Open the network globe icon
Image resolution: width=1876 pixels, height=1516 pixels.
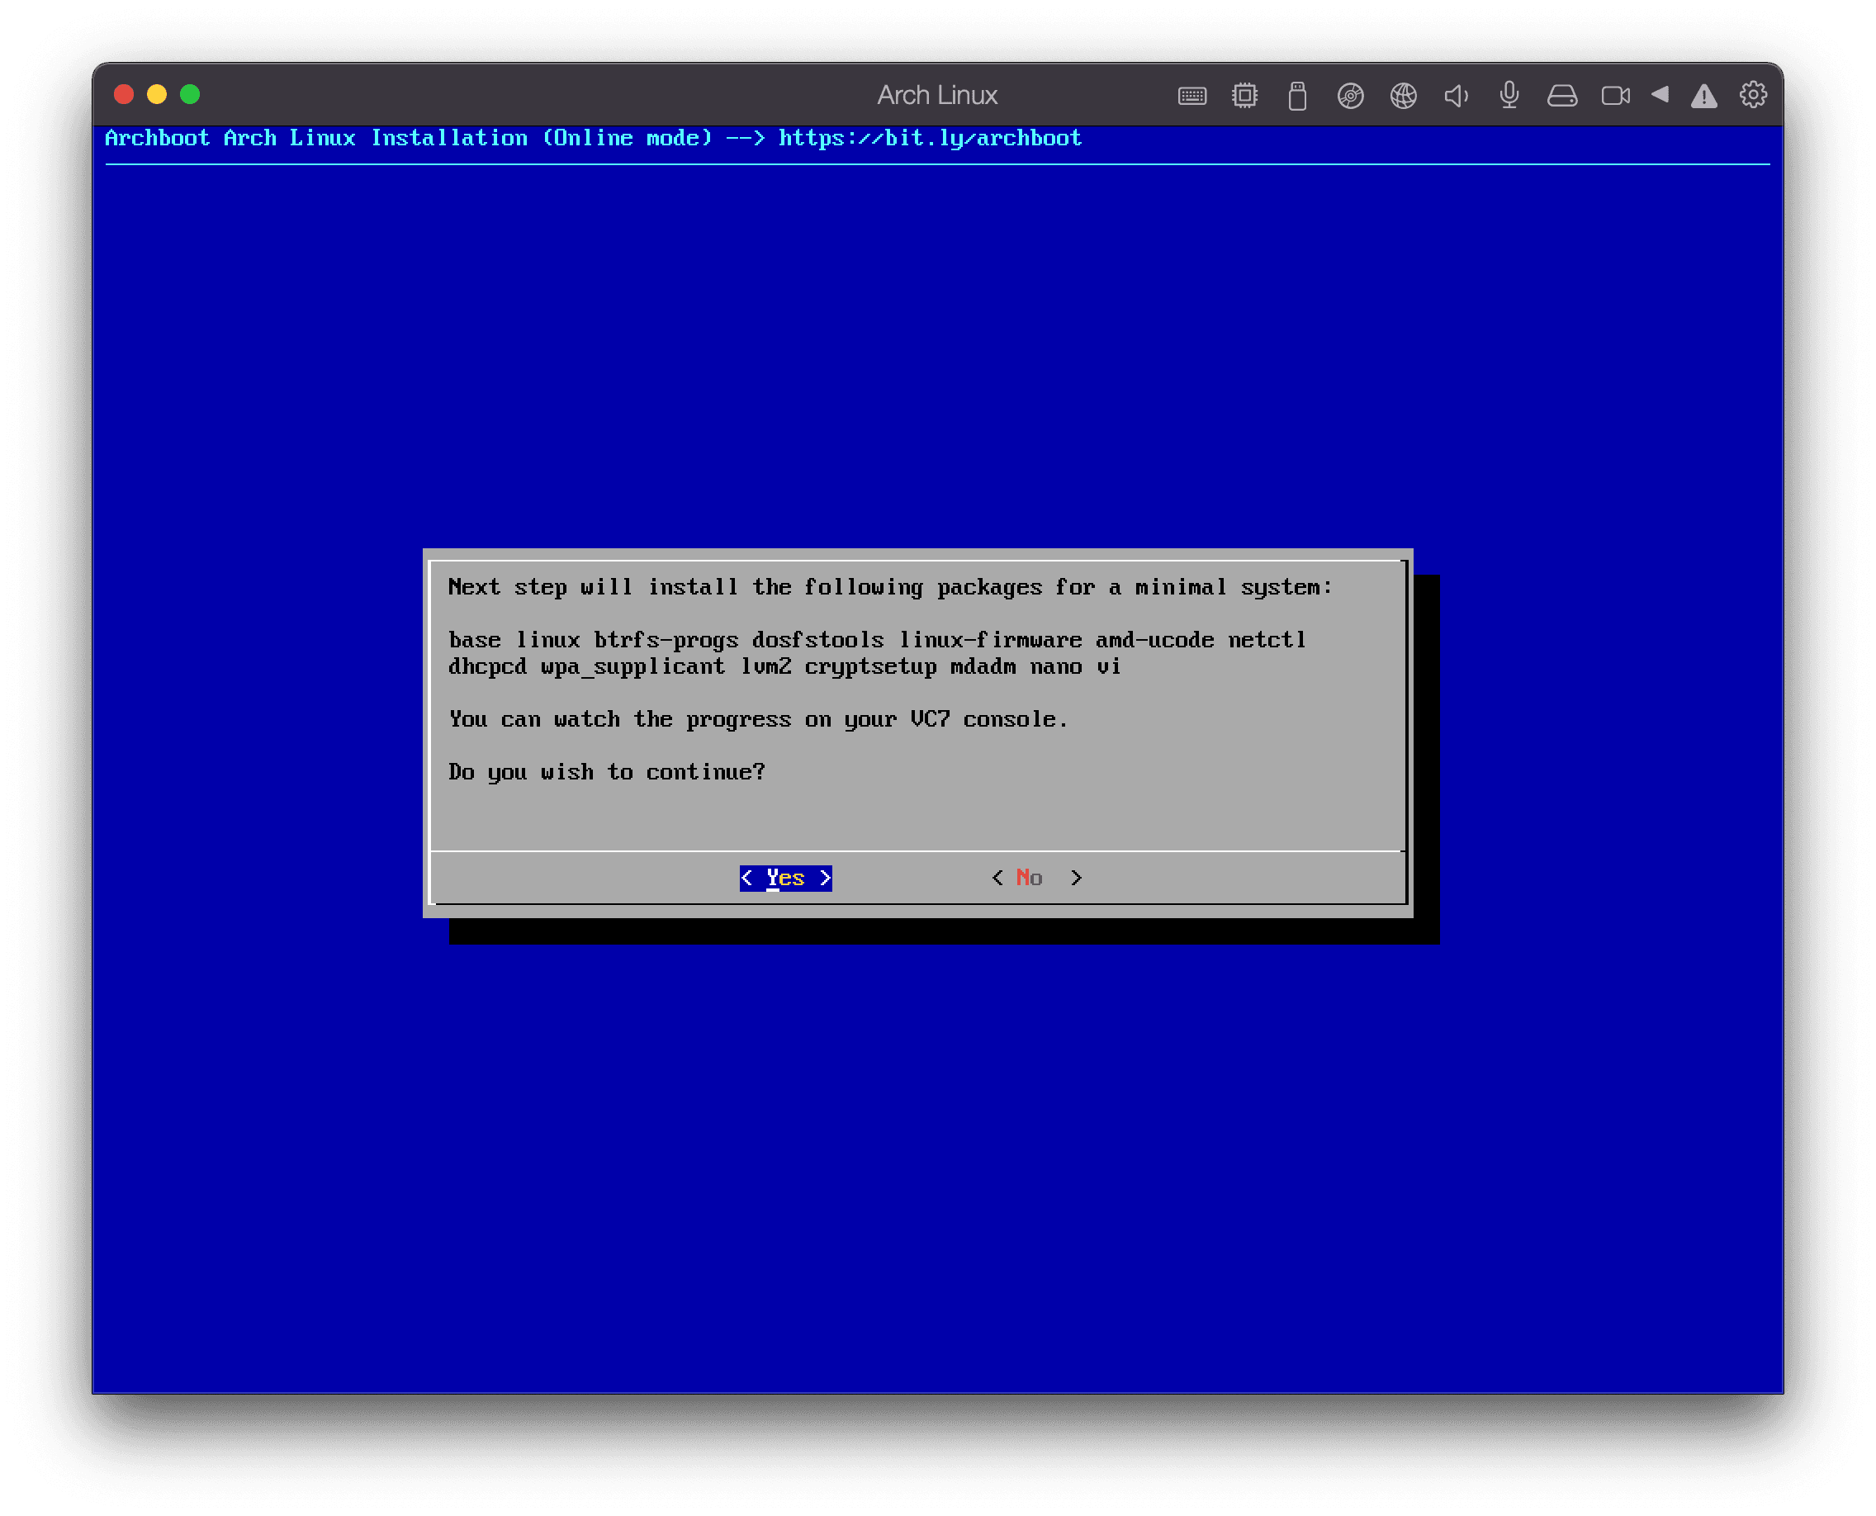1404,95
